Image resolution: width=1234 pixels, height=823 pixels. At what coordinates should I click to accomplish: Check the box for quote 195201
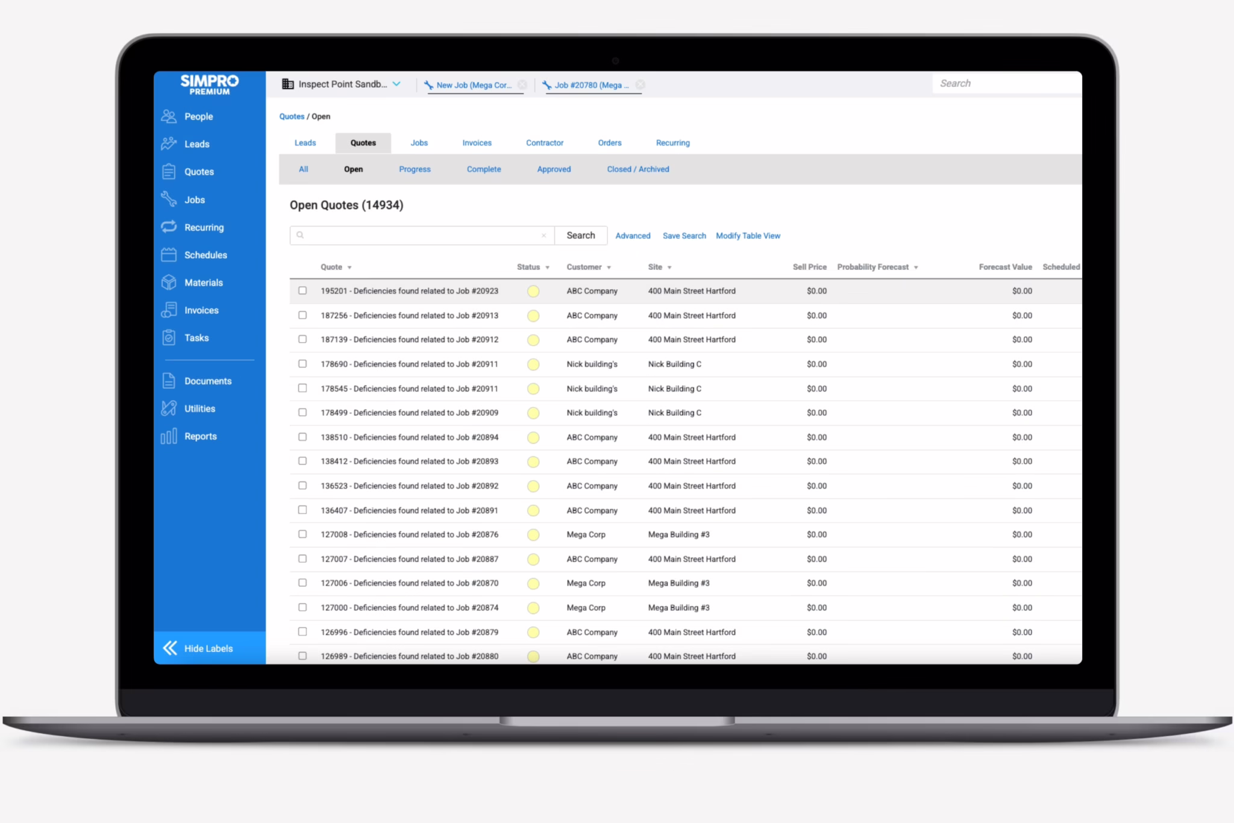(x=302, y=290)
